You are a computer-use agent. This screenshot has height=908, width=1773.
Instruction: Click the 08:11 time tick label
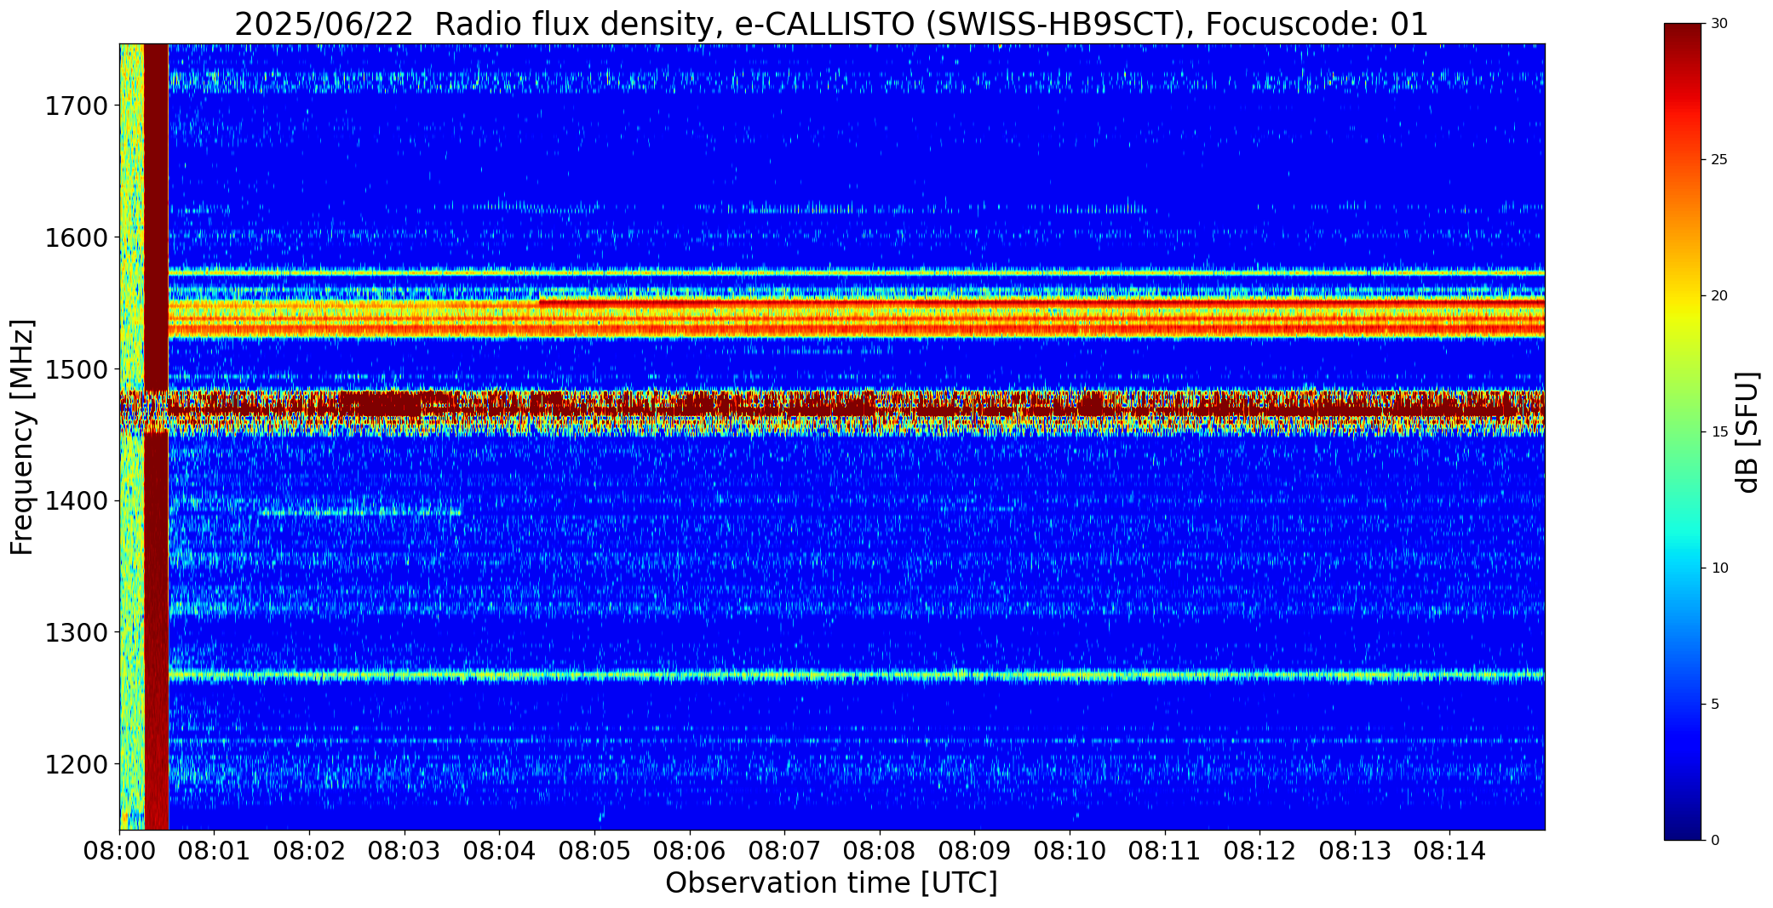(1165, 851)
